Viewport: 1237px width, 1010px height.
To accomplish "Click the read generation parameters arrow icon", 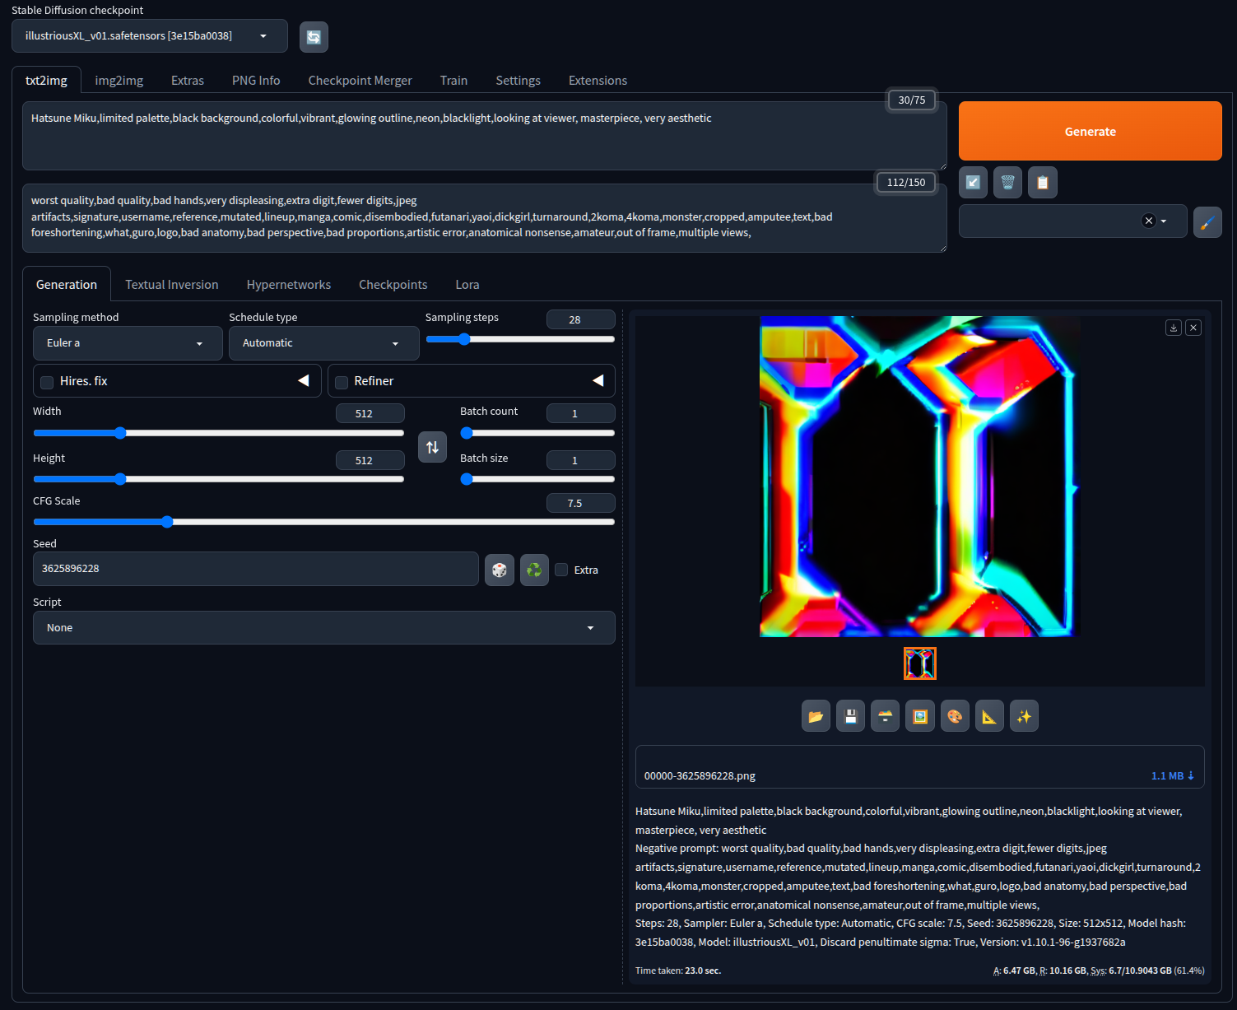I will coord(973,183).
